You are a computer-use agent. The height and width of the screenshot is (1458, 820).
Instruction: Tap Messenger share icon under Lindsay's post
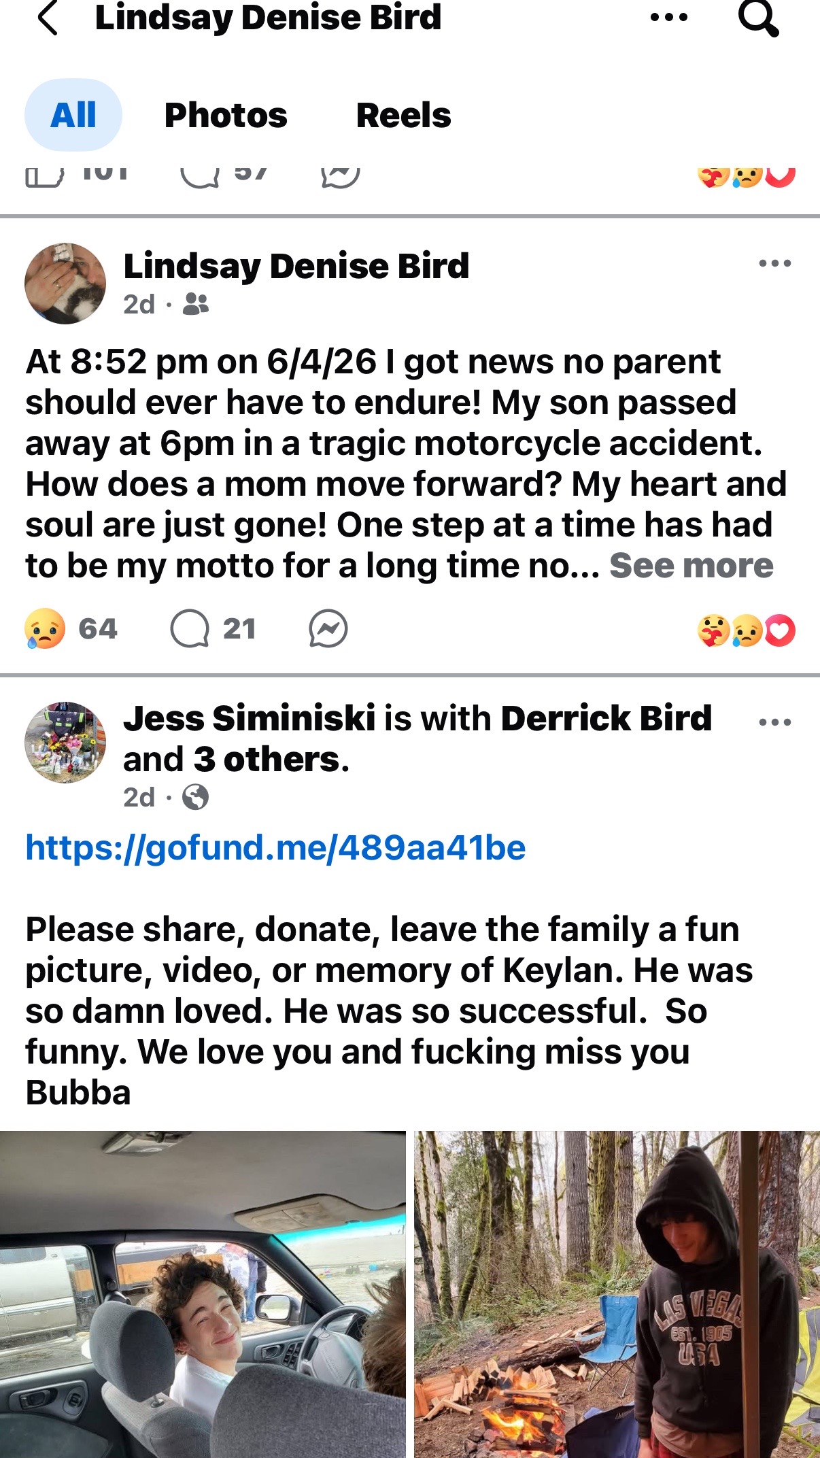coord(328,628)
